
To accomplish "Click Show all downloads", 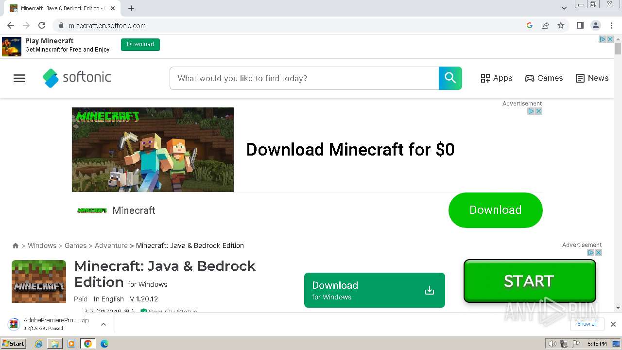I will tap(587, 324).
